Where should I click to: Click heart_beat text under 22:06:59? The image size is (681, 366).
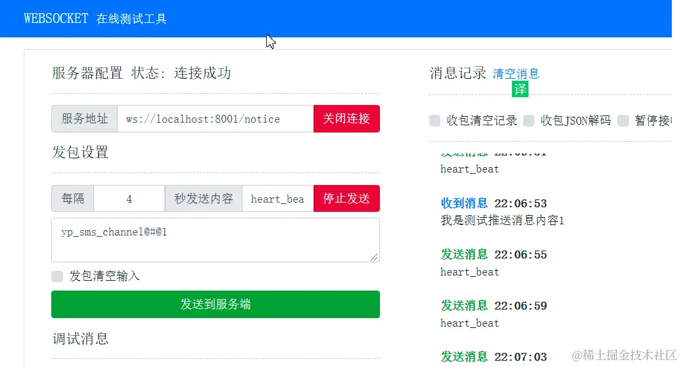coord(469,323)
